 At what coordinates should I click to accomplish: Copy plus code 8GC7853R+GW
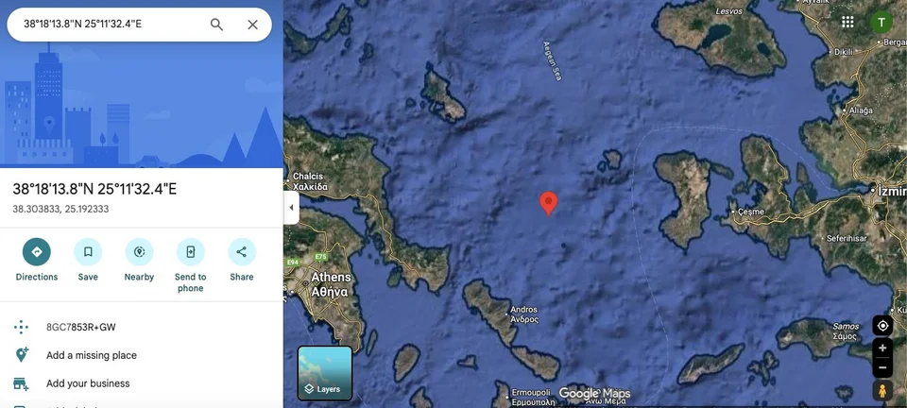(81, 327)
